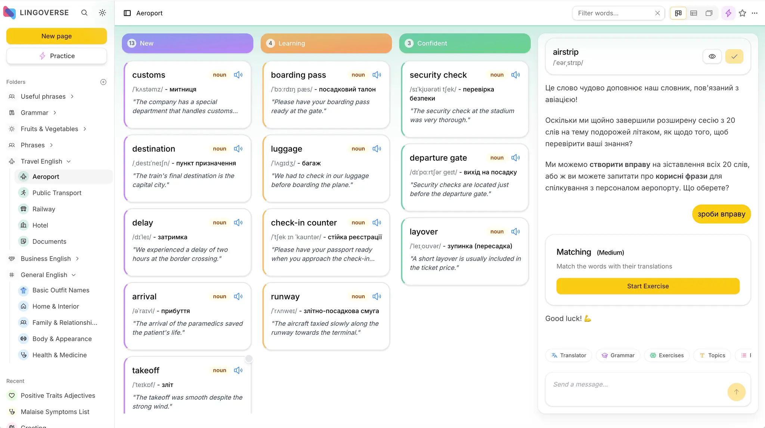The height and width of the screenshot is (428, 765).
Task: Collapse General English folder
Action: pos(74,275)
